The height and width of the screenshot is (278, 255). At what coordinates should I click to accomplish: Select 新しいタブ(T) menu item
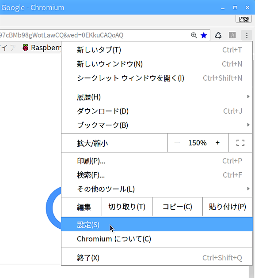pyautogui.click(x=157, y=50)
